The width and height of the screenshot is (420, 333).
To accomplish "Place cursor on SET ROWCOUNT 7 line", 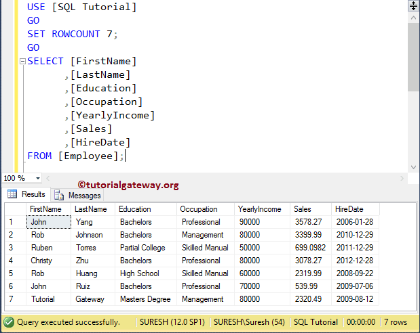I will point(73,35).
